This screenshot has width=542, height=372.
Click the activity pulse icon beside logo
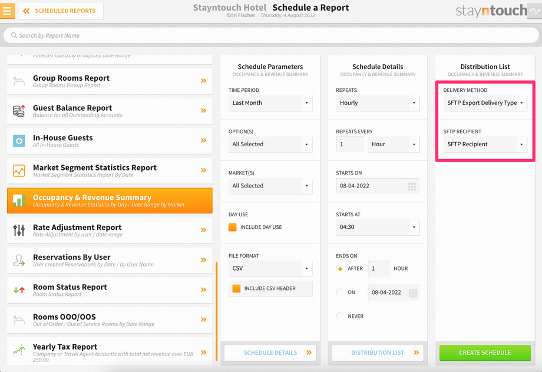(x=535, y=11)
